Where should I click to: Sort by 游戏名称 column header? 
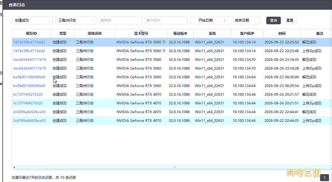[x=95, y=34]
